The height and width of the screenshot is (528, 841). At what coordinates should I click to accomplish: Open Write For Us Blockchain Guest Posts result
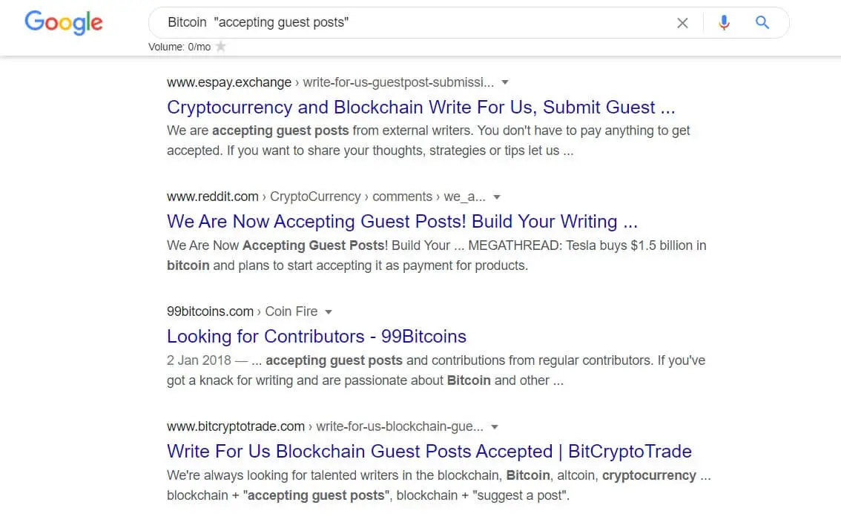pyautogui.click(x=429, y=451)
